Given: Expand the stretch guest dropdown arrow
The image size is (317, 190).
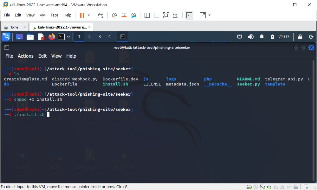Looking at the screenshot, I should [x=210, y=15].
